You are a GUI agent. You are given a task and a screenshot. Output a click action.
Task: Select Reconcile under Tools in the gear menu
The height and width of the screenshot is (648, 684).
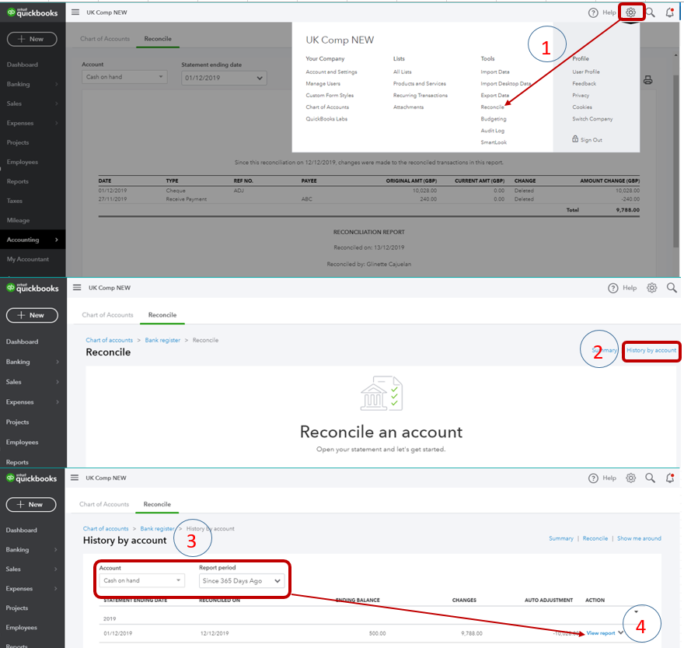pyautogui.click(x=492, y=107)
